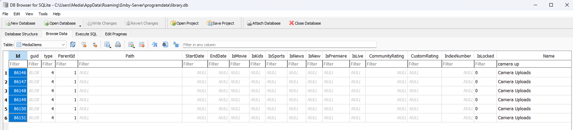Focus the Filter in any column field
573x130 pixels.
279,44
